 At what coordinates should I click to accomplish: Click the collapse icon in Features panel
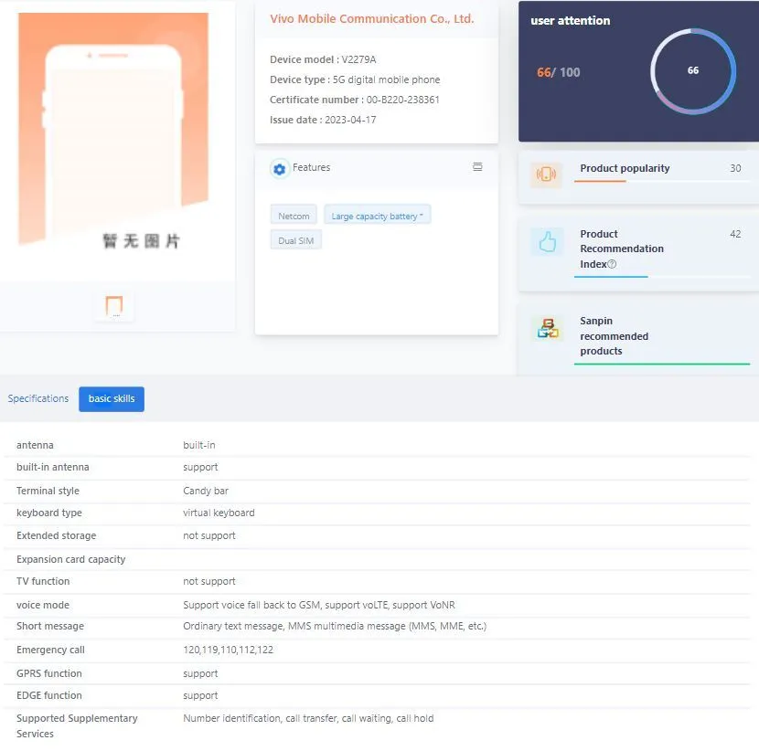477,167
